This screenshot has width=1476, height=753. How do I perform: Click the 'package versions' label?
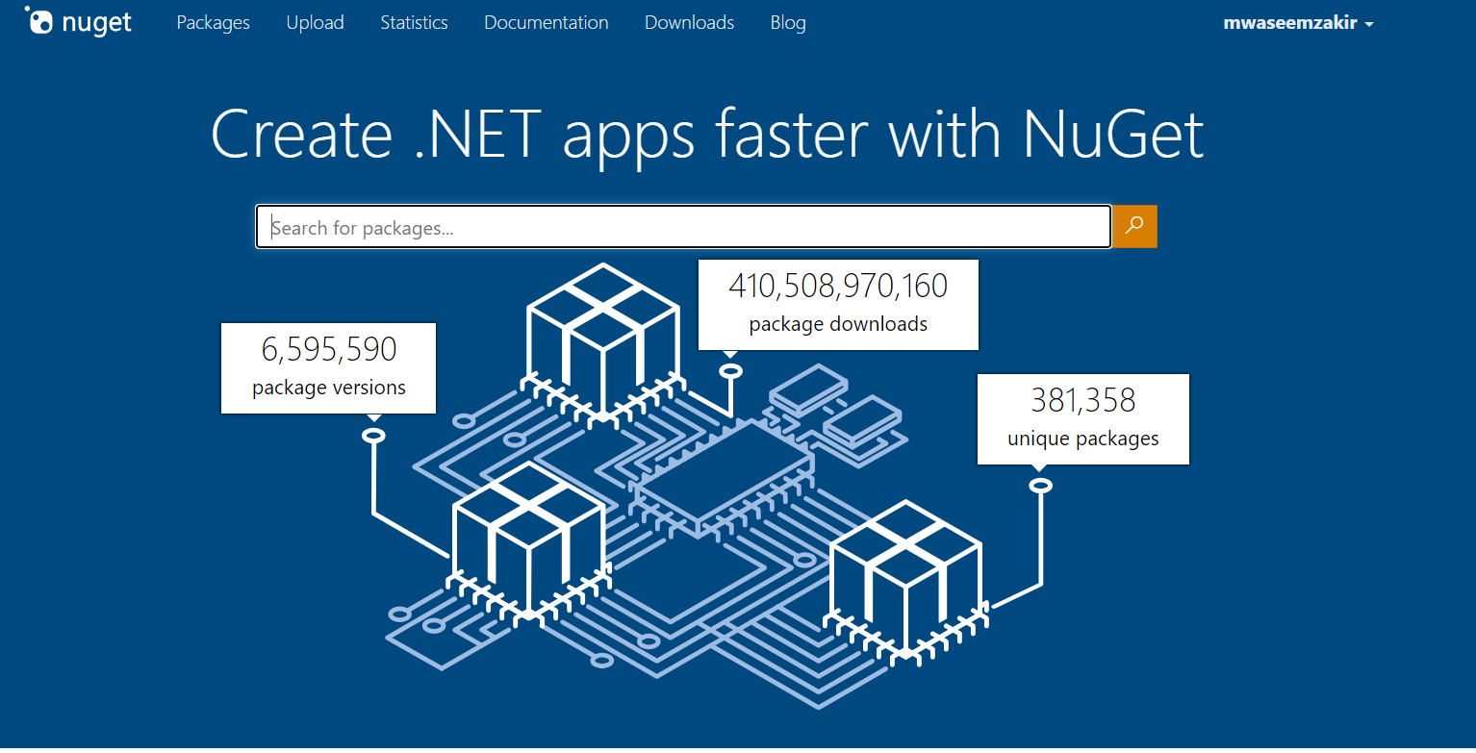coord(329,388)
